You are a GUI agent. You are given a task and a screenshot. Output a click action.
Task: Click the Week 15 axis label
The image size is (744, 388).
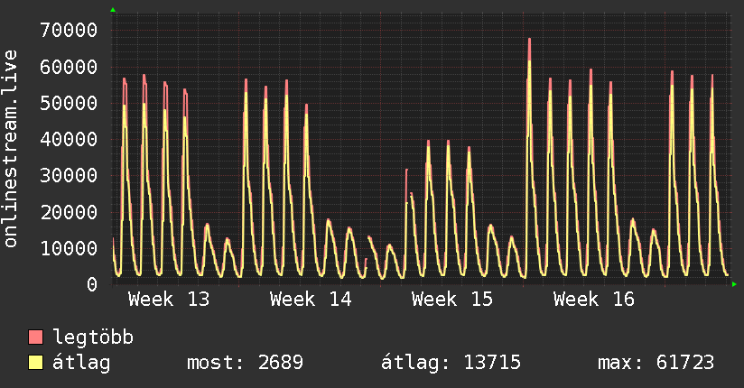coord(452,300)
